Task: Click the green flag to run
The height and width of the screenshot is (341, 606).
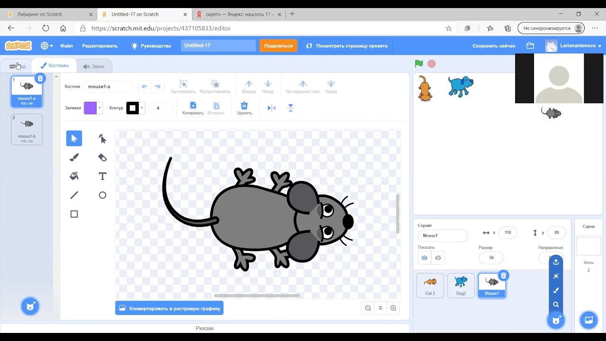Action: [x=419, y=63]
